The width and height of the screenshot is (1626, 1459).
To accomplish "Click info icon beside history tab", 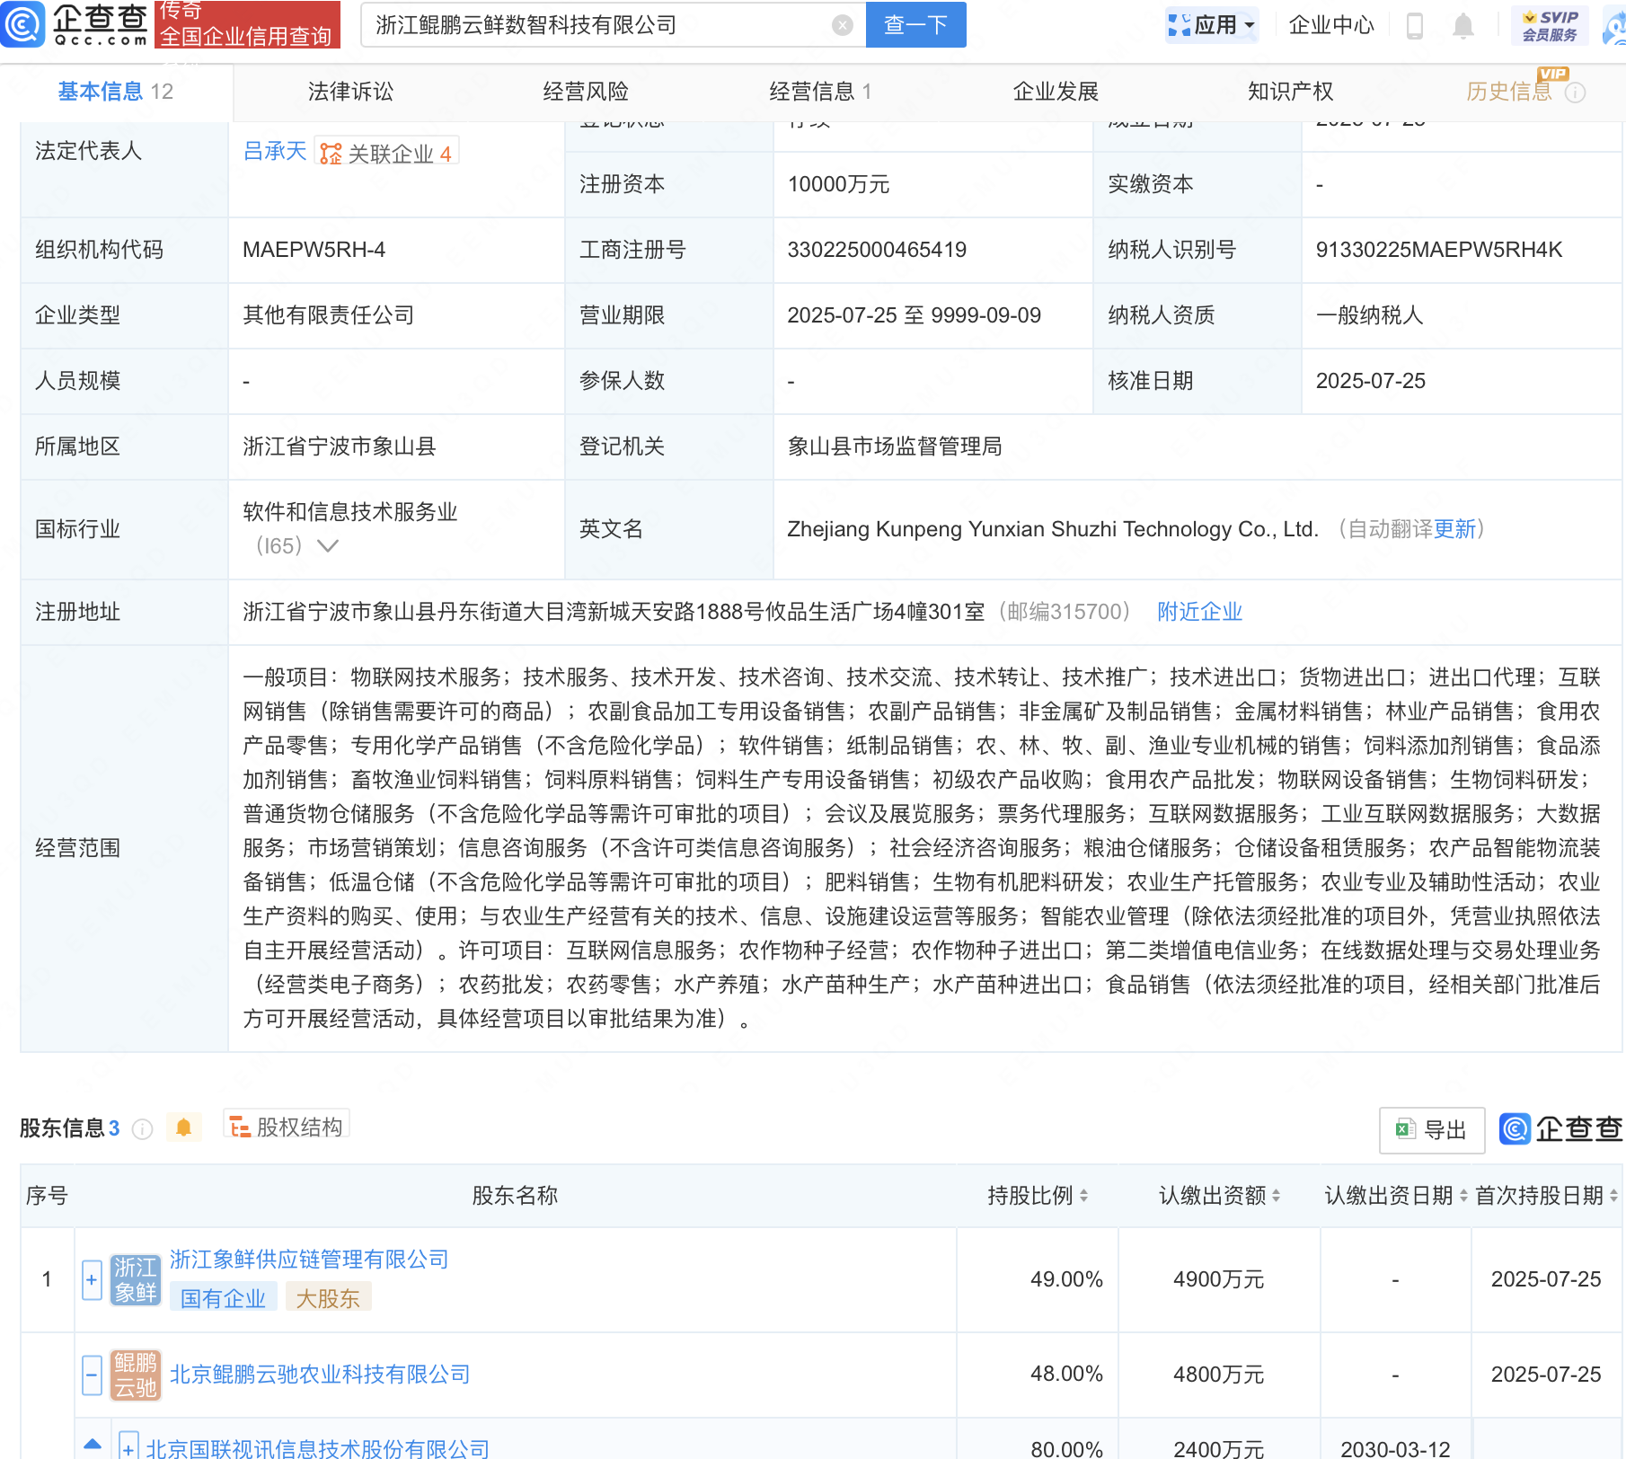I will 1576,93.
